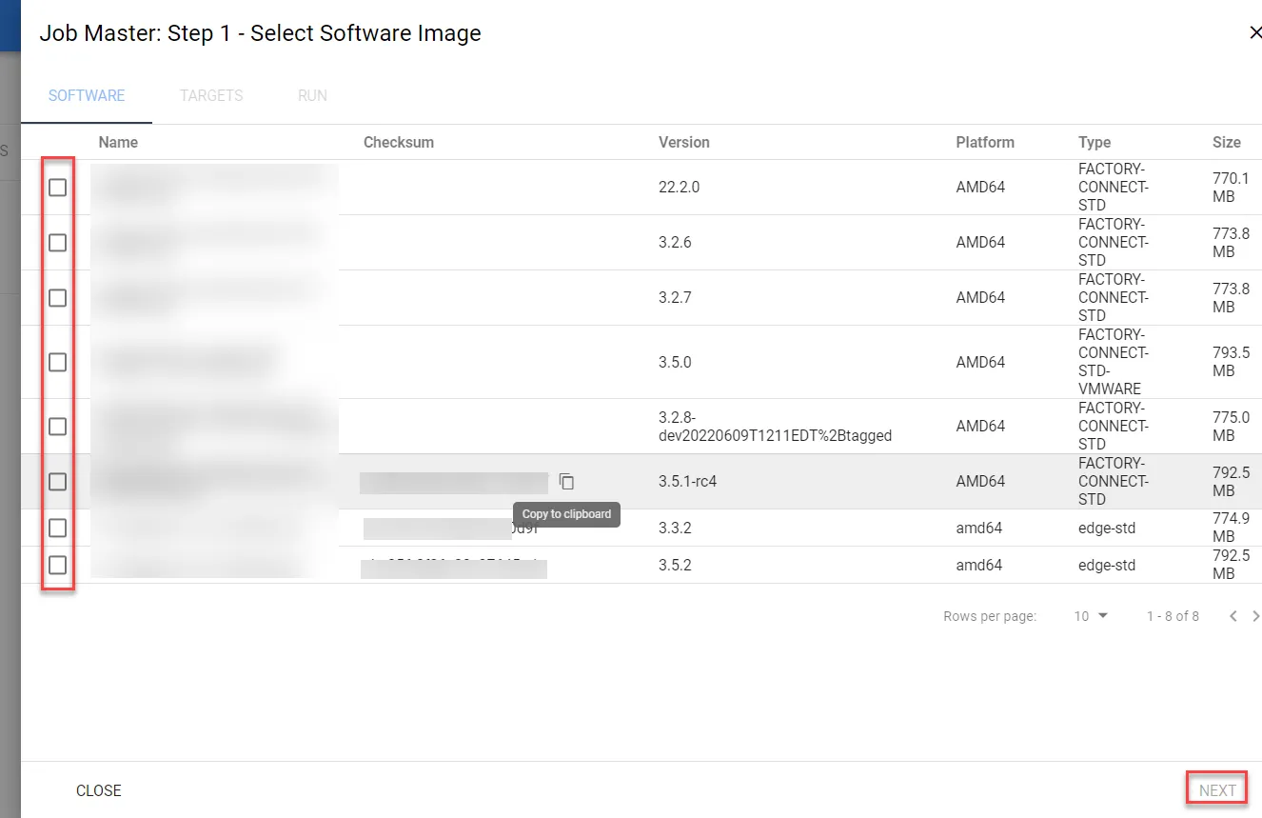Select the version 3.5.0 VMWARE image checkbox

(x=58, y=362)
